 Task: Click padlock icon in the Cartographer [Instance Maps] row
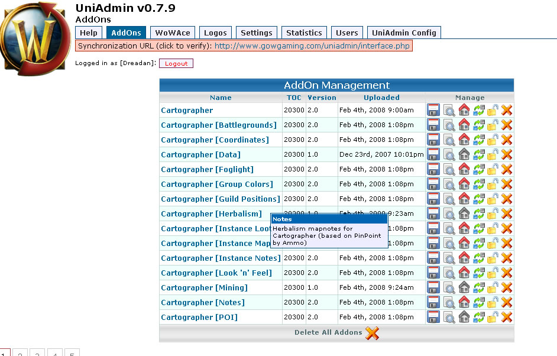click(x=493, y=244)
